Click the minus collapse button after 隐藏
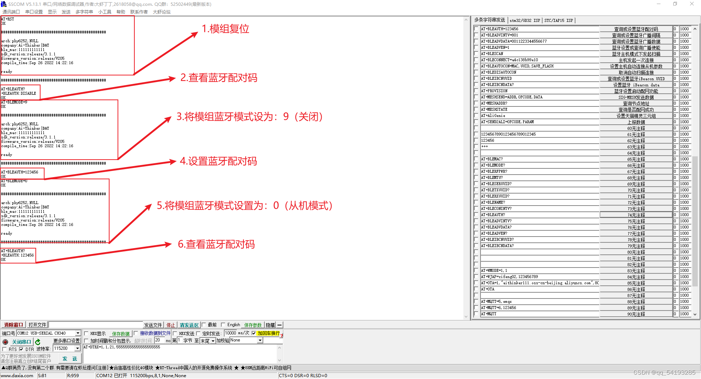 [x=280, y=325]
